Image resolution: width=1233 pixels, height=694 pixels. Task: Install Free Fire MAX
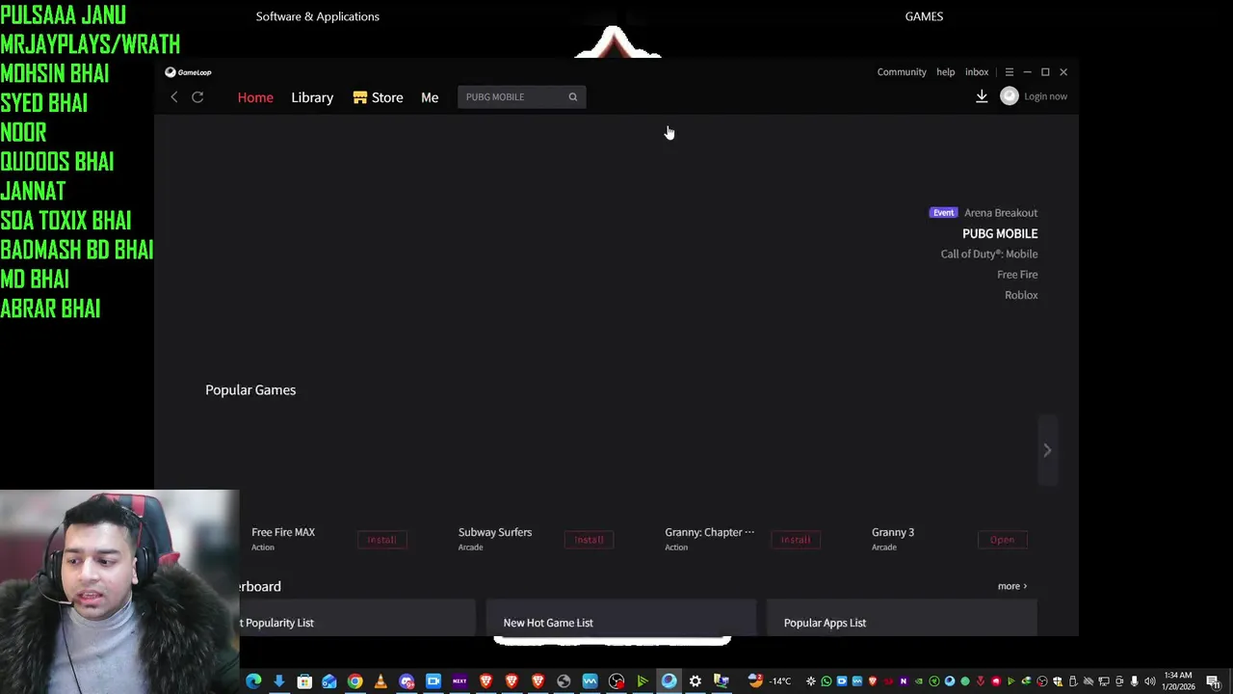tap(381, 540)
